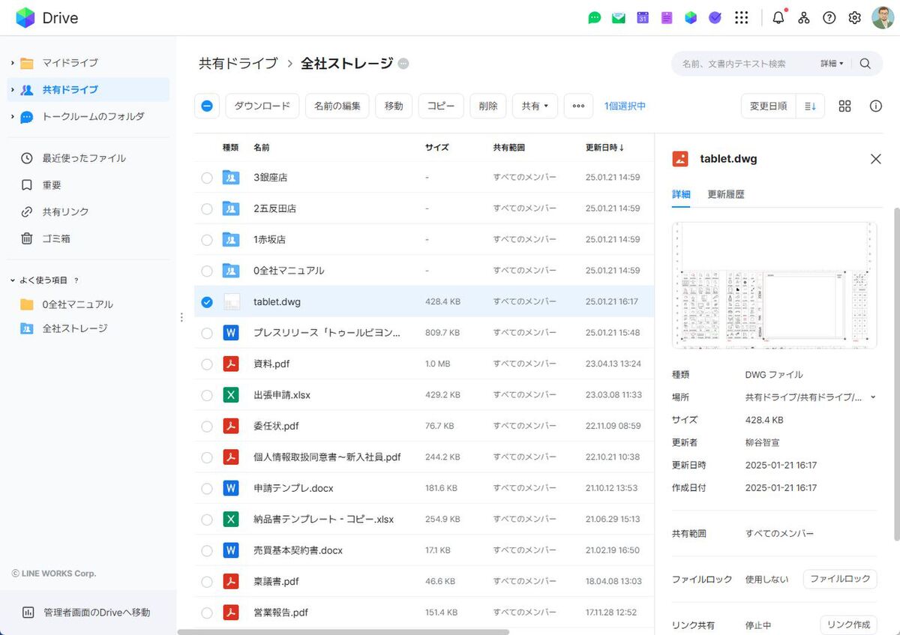Open the apps grid launcher icon
The height and width of the screenshot is (635, 900).
pyautogui.click(x=742, y=18)
